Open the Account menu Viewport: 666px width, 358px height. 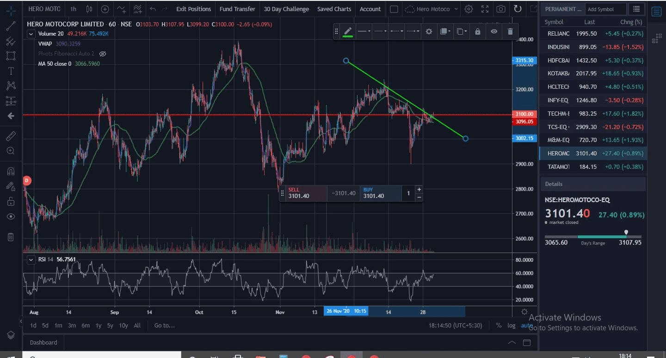(x=370, y=9)
